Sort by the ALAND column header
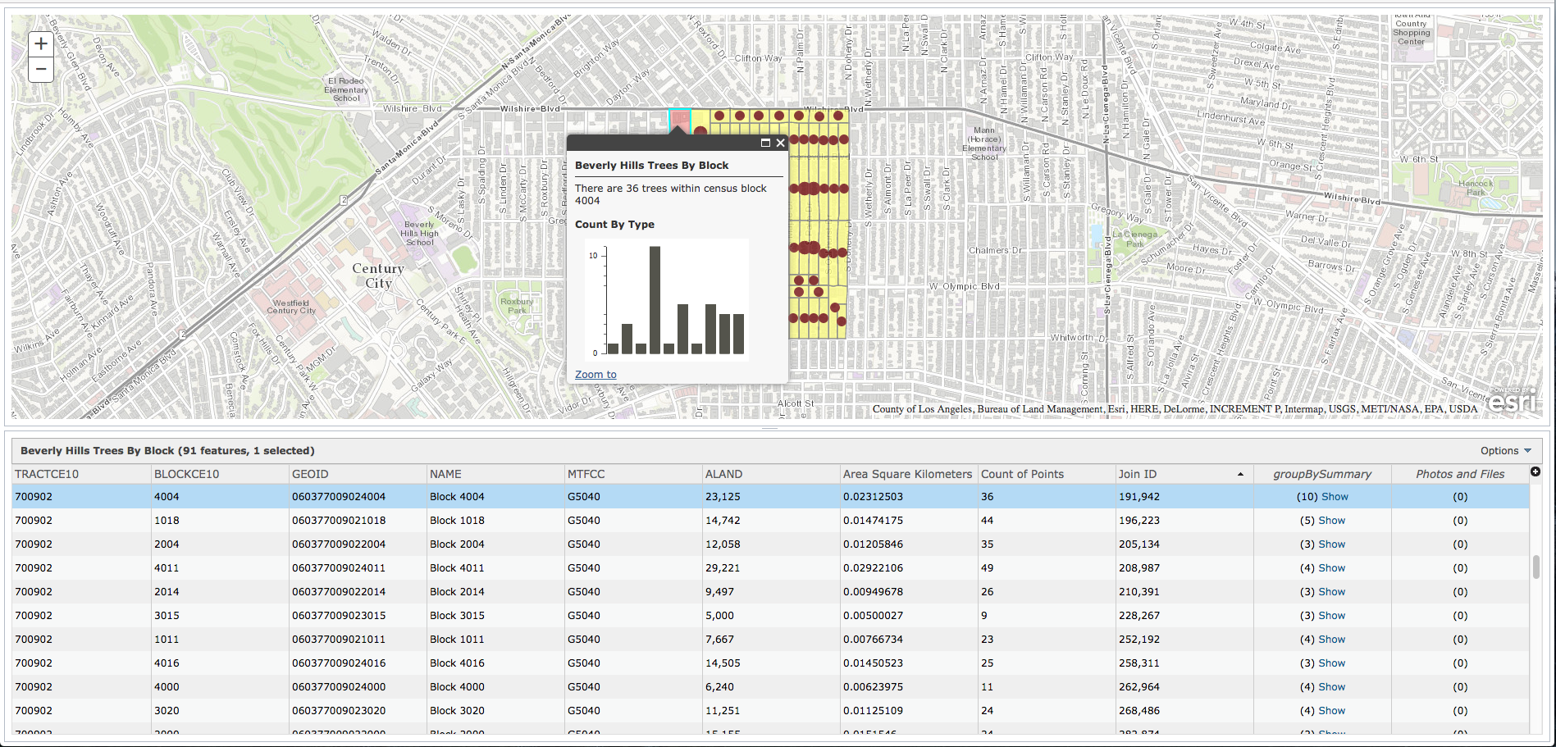 point(723,474)
